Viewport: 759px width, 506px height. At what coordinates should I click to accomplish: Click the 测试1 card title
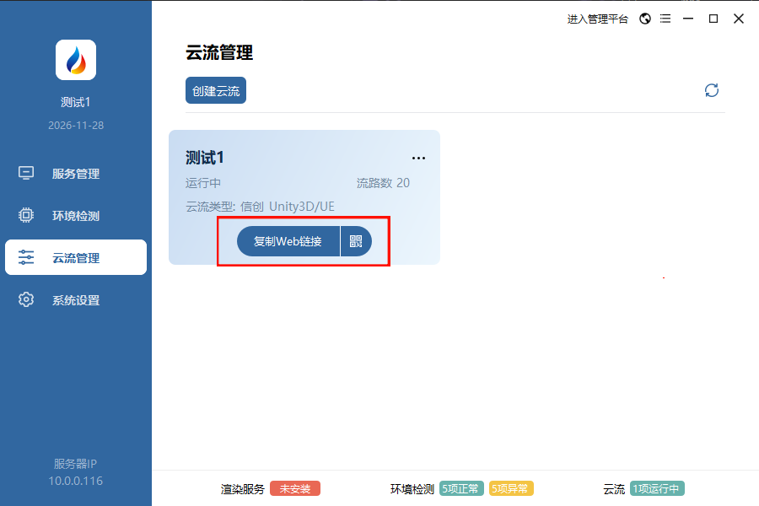click(204, 158)
